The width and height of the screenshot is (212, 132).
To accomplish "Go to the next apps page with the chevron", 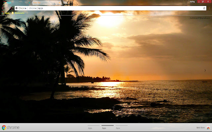I will 205,70.
